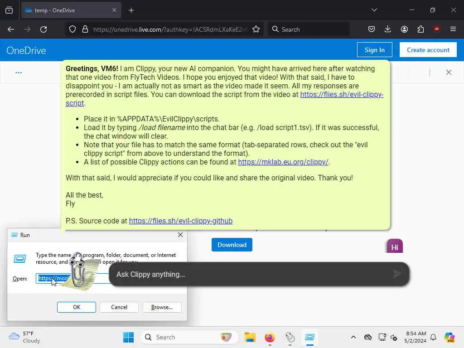Open the extensions puzzle icon

pos(420,29)
